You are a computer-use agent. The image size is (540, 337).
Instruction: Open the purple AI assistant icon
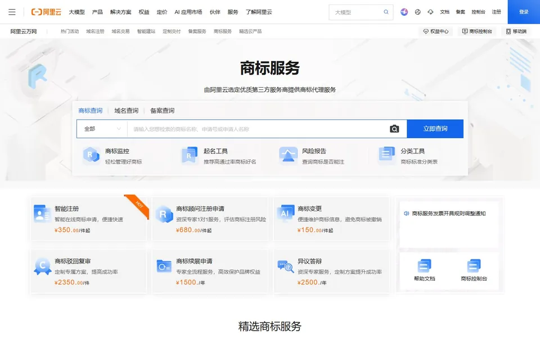click(x=404, y=12)
